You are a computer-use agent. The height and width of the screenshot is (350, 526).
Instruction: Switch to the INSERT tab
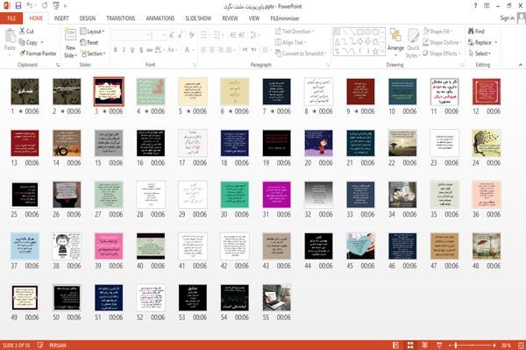pos(61,18)
